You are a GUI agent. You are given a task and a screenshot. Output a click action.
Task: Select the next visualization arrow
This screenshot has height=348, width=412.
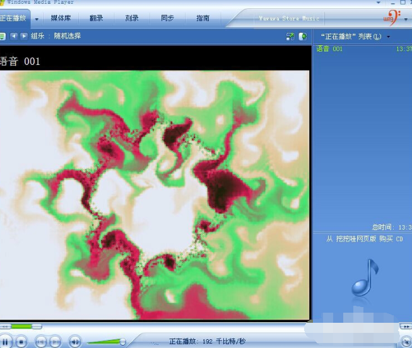24,37
